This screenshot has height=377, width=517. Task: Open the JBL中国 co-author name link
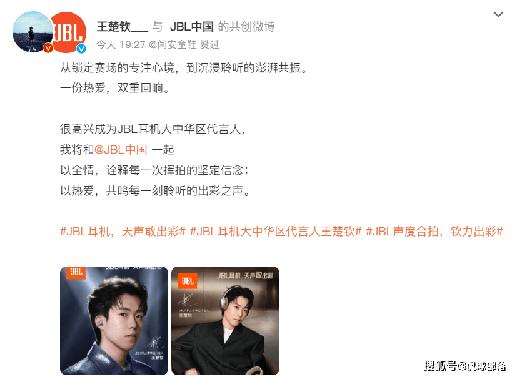(191, 27)
